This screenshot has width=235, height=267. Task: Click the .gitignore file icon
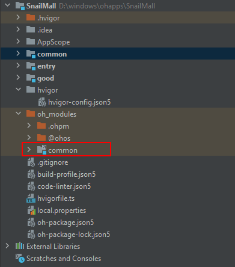(x=31, y=162)
